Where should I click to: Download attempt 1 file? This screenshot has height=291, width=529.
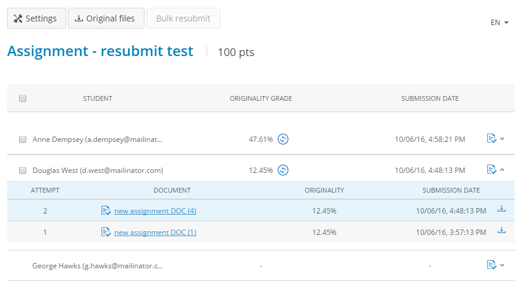(502, 230)
